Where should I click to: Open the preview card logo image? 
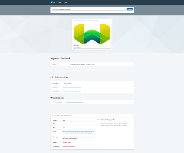point(92,34)
